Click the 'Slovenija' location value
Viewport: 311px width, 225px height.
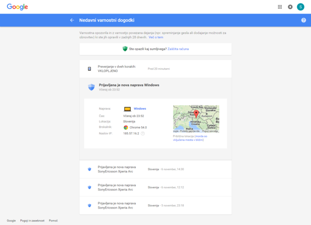[x=129, y=121]
